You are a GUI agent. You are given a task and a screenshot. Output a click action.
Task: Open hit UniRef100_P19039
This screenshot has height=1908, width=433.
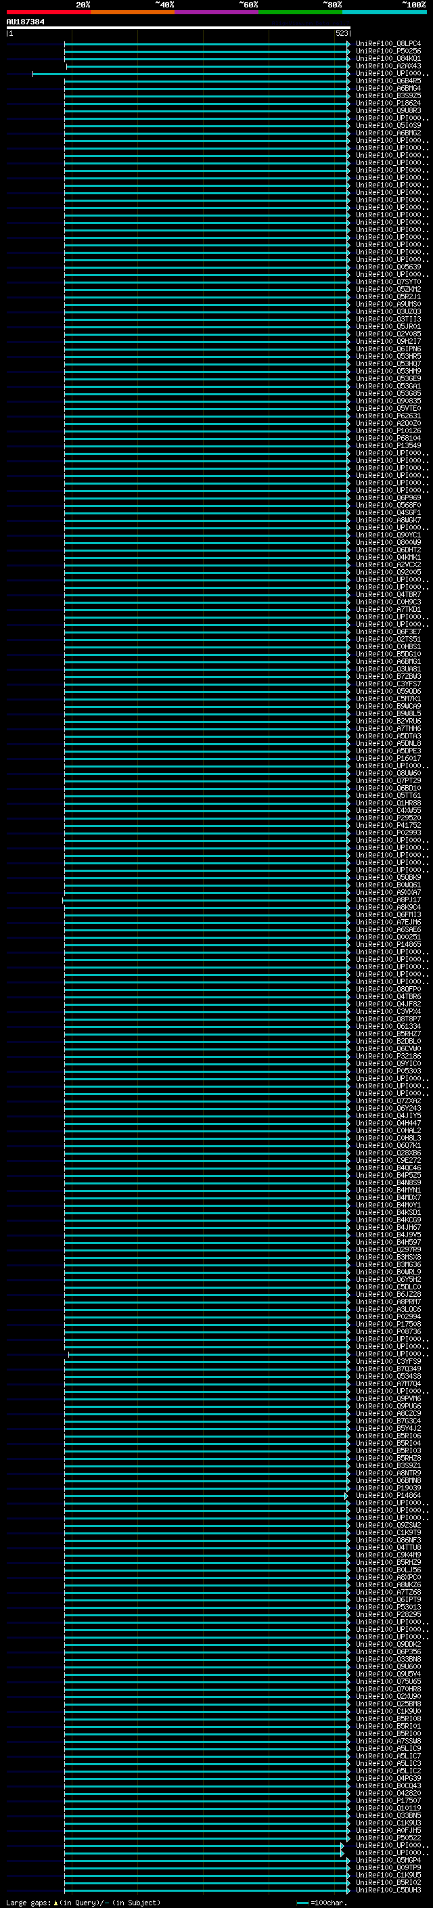point(388,1487)
